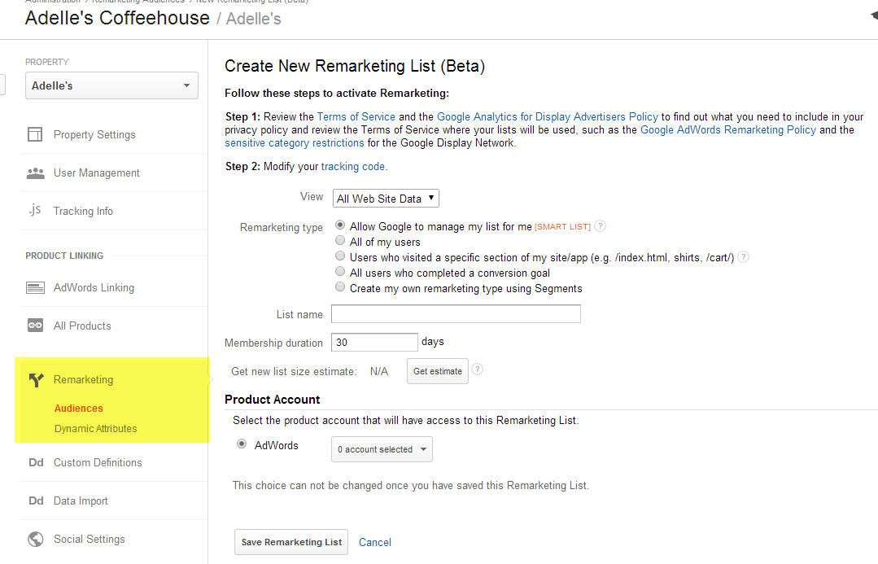
Task: Open the Adelle's property dropdown
Action: coord(111,85)
